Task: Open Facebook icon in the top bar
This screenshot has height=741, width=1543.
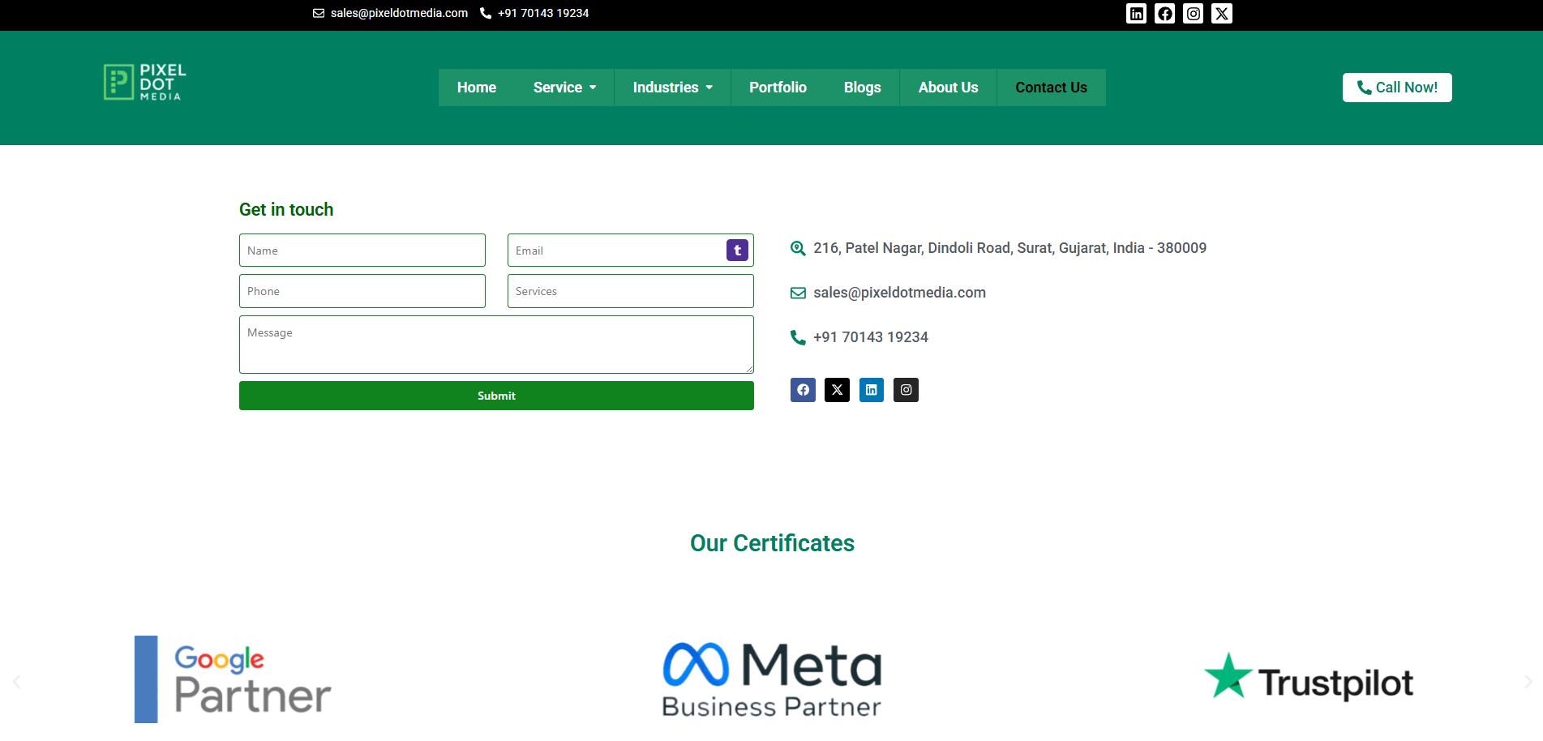Action: 1164,13
